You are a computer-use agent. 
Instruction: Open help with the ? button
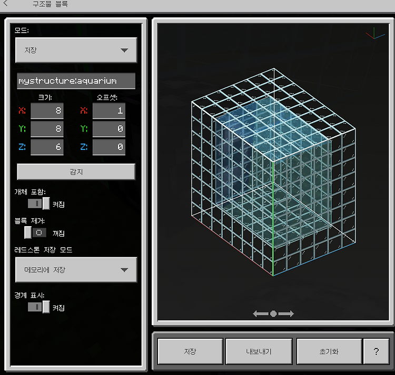tap(377, 351)
